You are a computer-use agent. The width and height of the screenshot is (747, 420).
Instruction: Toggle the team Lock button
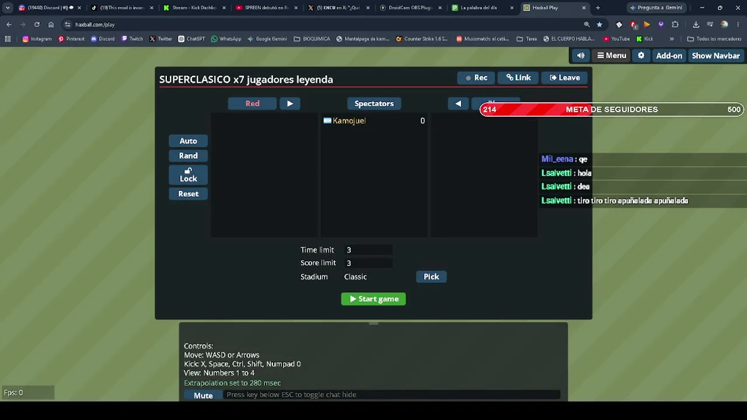point(188,175)
